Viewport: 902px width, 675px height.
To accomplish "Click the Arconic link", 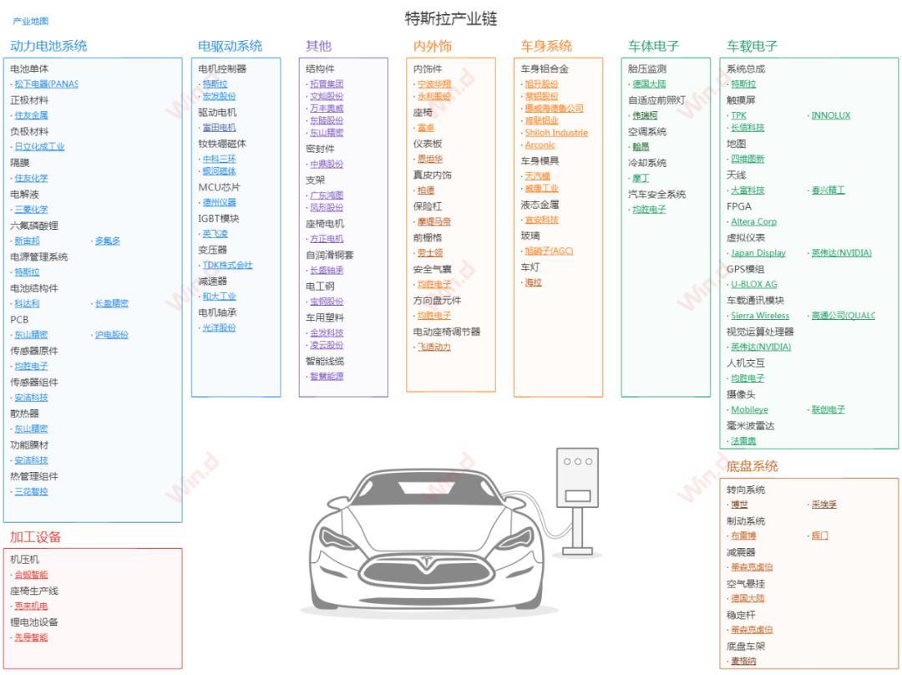I will tap(540, 145).
